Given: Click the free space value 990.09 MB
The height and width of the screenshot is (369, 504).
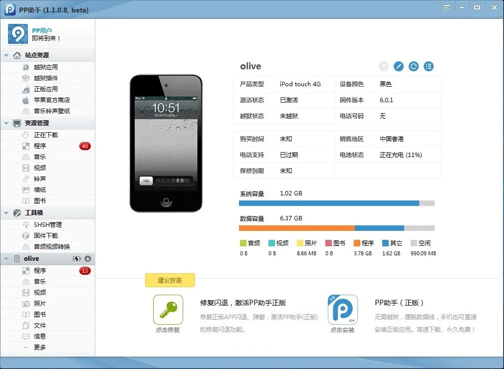Looking at the screenshot, I should pos(423,253).
